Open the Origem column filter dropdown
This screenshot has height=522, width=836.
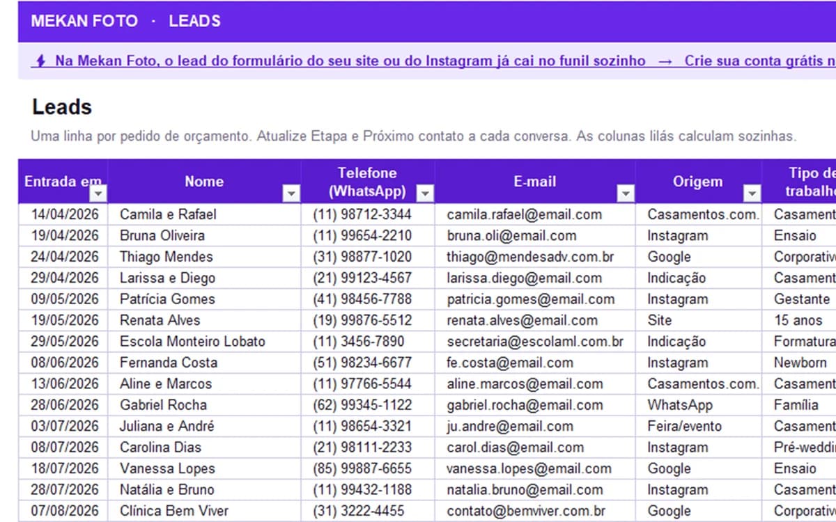(x=752, y=193)
